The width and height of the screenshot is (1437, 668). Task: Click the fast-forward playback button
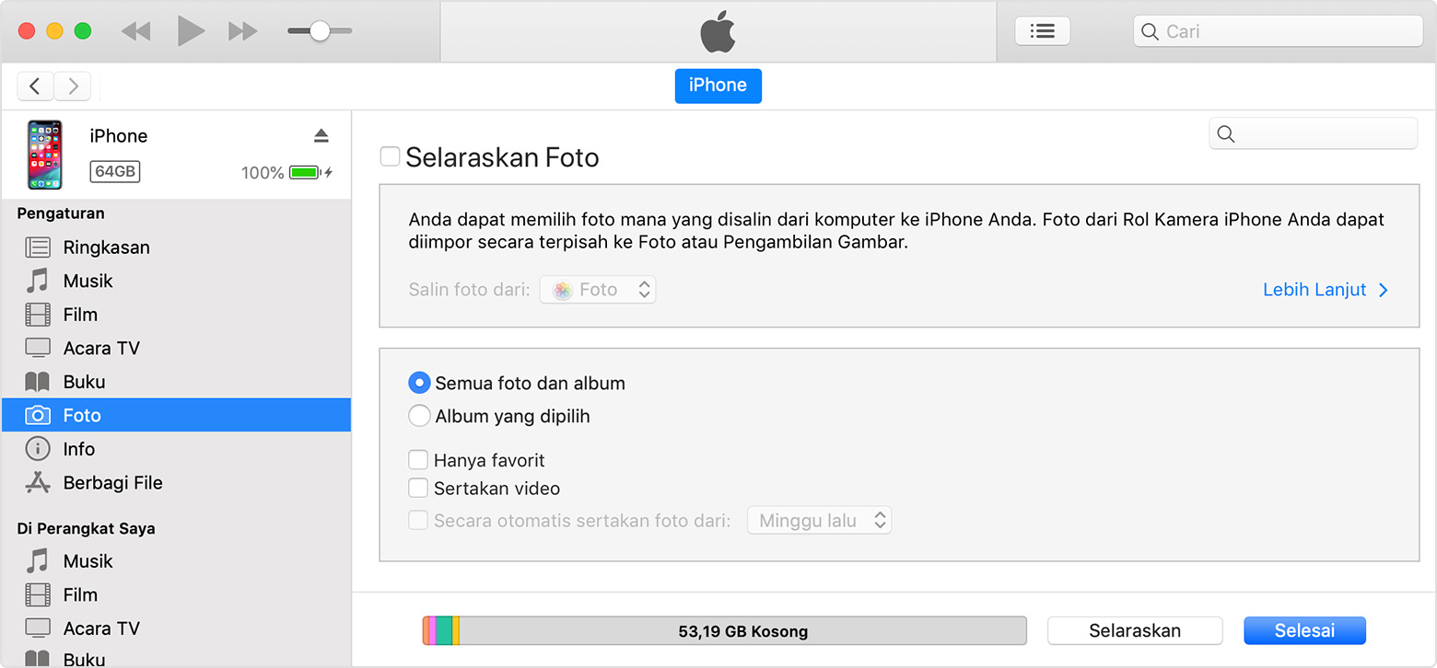coord(243,31)
